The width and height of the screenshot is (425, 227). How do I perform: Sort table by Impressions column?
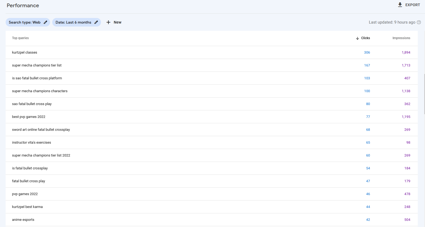[x=401, y=38]
